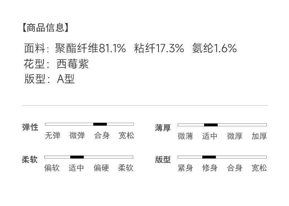Select 无弹 on the 弹性 scale
This screenshot has width=289, height=206.
pos(52,136)
